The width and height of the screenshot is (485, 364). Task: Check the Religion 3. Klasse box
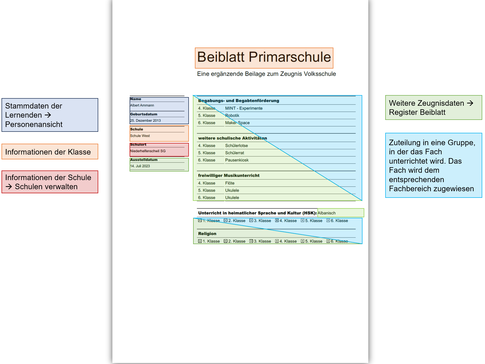tap(251, 241)
